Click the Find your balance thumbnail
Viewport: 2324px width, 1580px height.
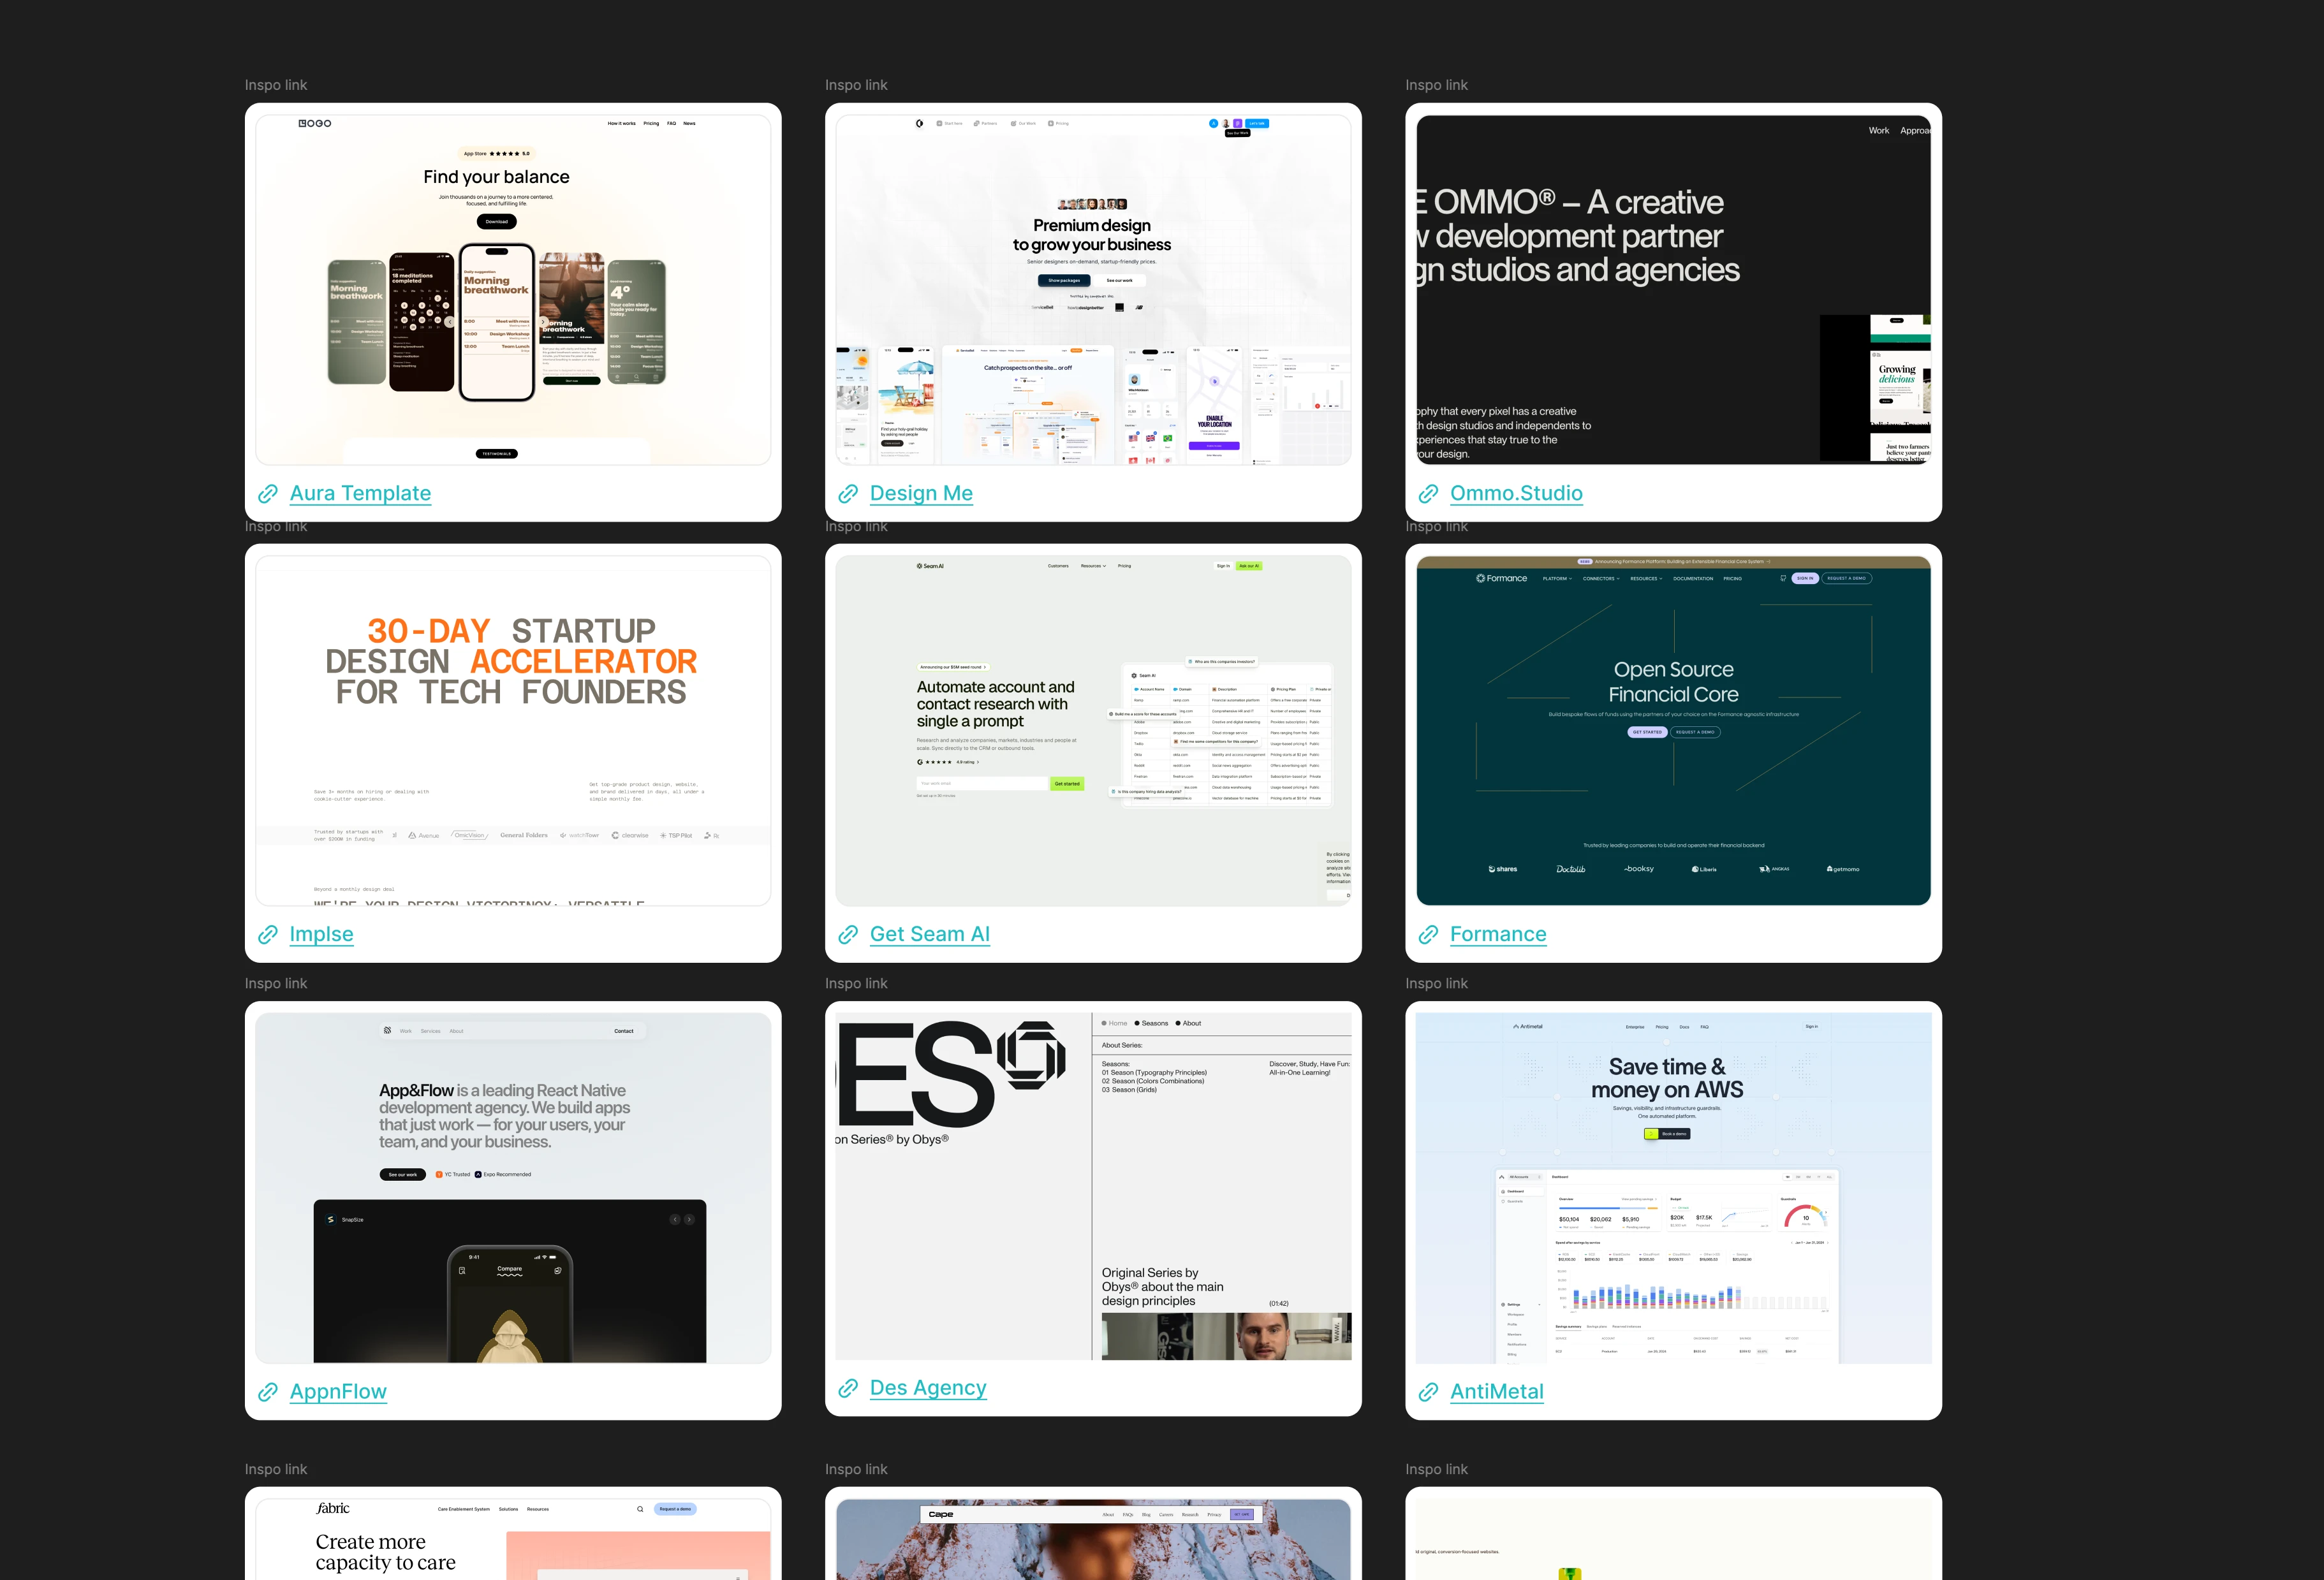[513, 290]
